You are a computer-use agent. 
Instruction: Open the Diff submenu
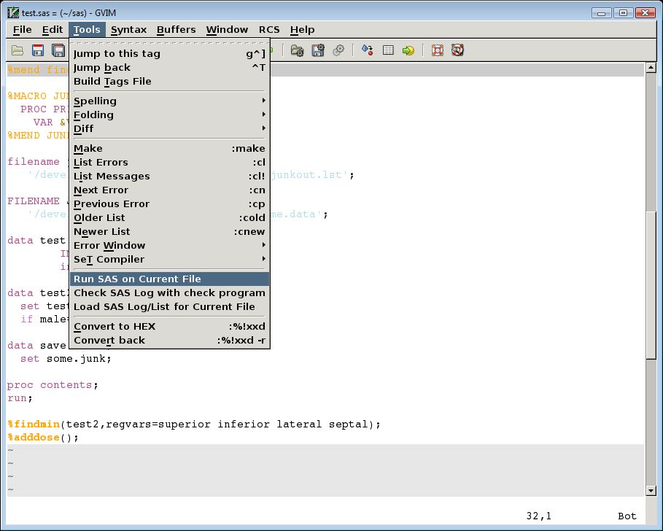(x=169, y=128)
